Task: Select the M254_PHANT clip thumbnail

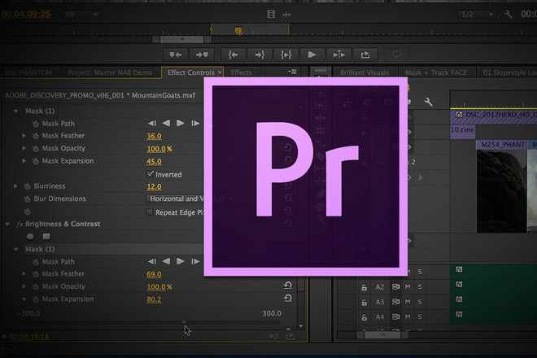Action: click(x=501, y=191)
